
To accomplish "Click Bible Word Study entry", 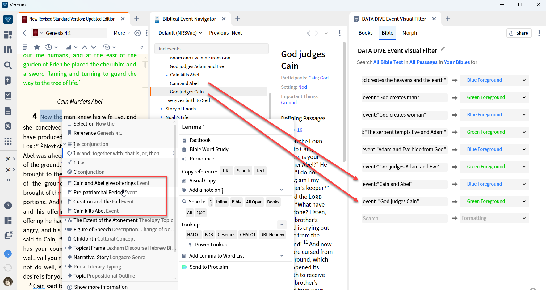I will (x=209, y=149).
